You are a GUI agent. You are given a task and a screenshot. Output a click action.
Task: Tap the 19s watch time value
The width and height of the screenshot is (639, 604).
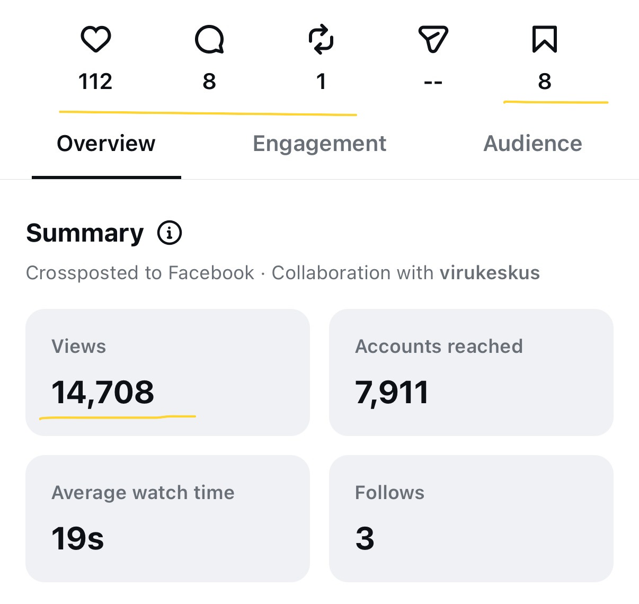point(78,538)
